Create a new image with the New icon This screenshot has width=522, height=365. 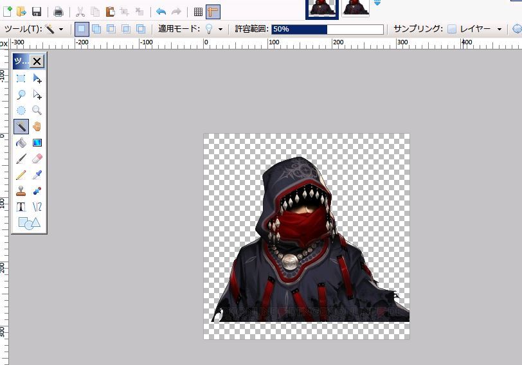point(7,12)
